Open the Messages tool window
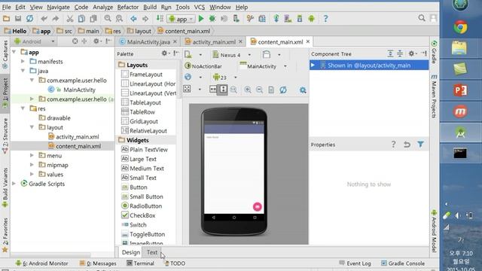The height and width of the screenshot is (271, 482). pos(98,263)
